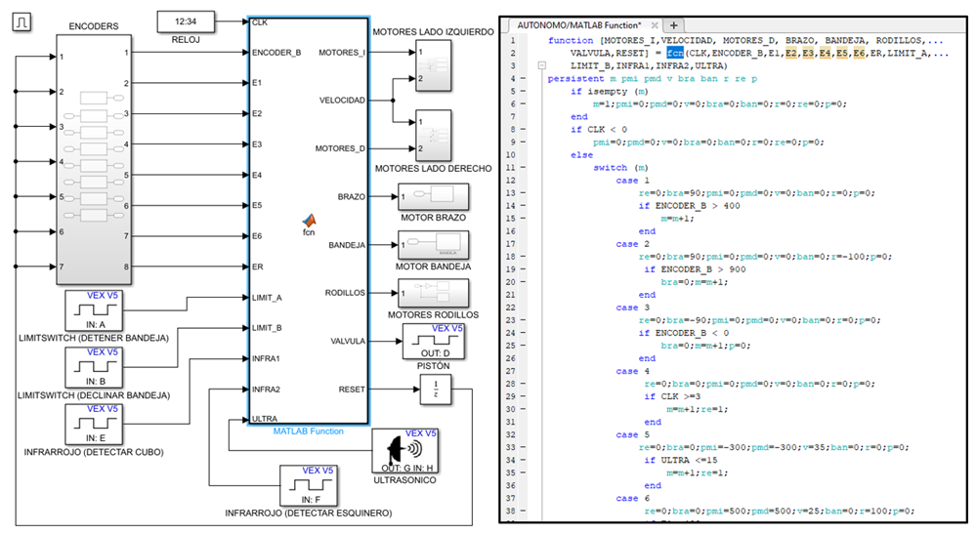This screenshot has height=534, width=977.
Task: Select the MOTOR BRAZO block
Action: tap(432, 197)
